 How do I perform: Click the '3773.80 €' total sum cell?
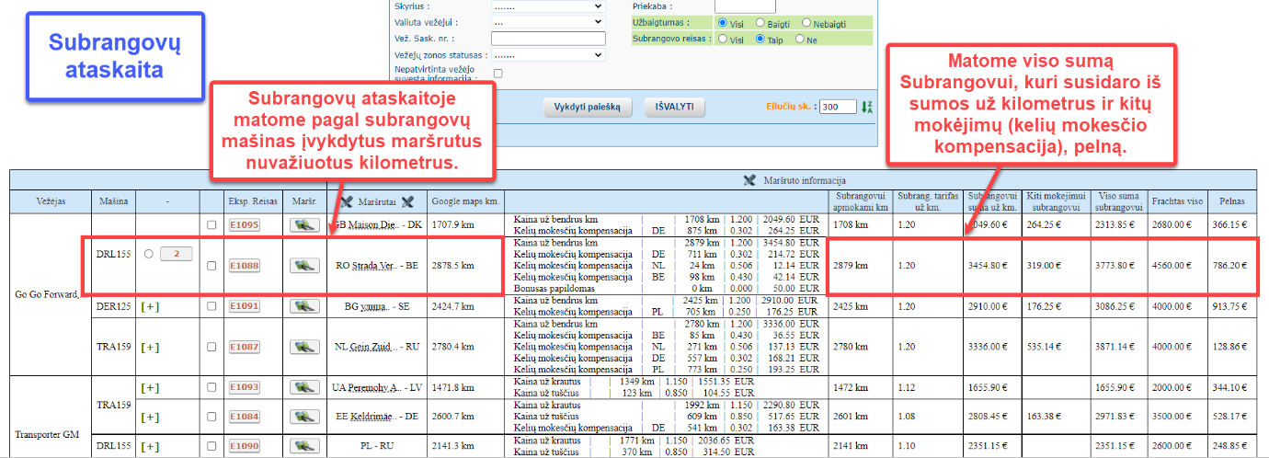(1118, 266)
